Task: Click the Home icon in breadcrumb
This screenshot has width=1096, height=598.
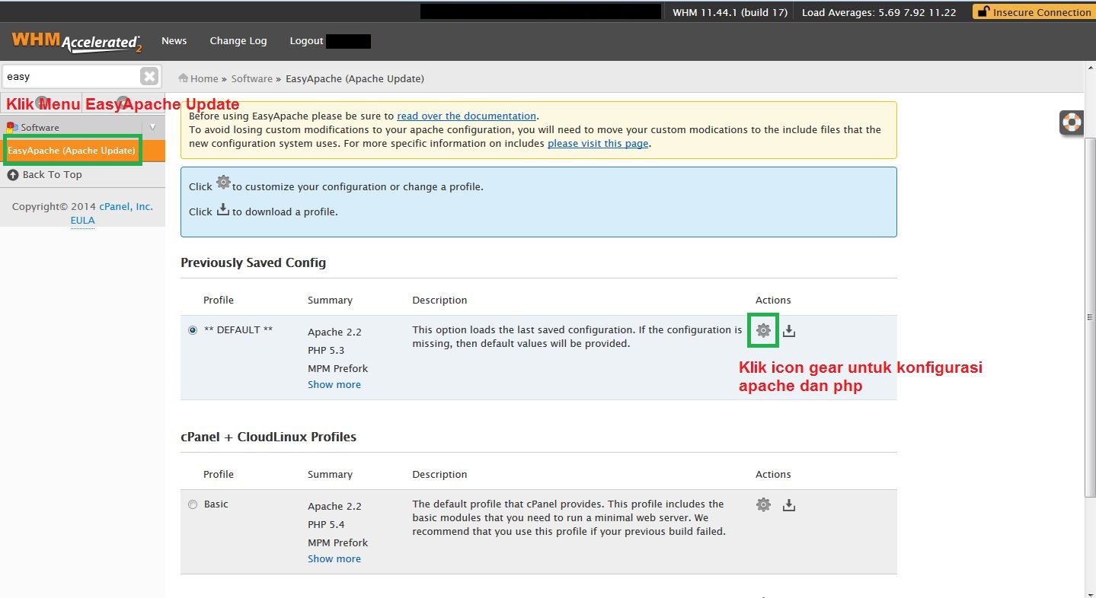Action: (x=184, y=78)
